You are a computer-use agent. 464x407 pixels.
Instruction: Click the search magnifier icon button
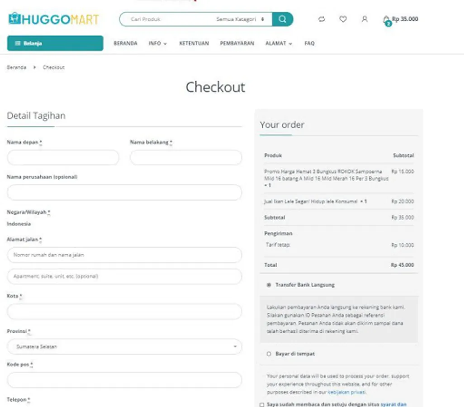[283, 19]
